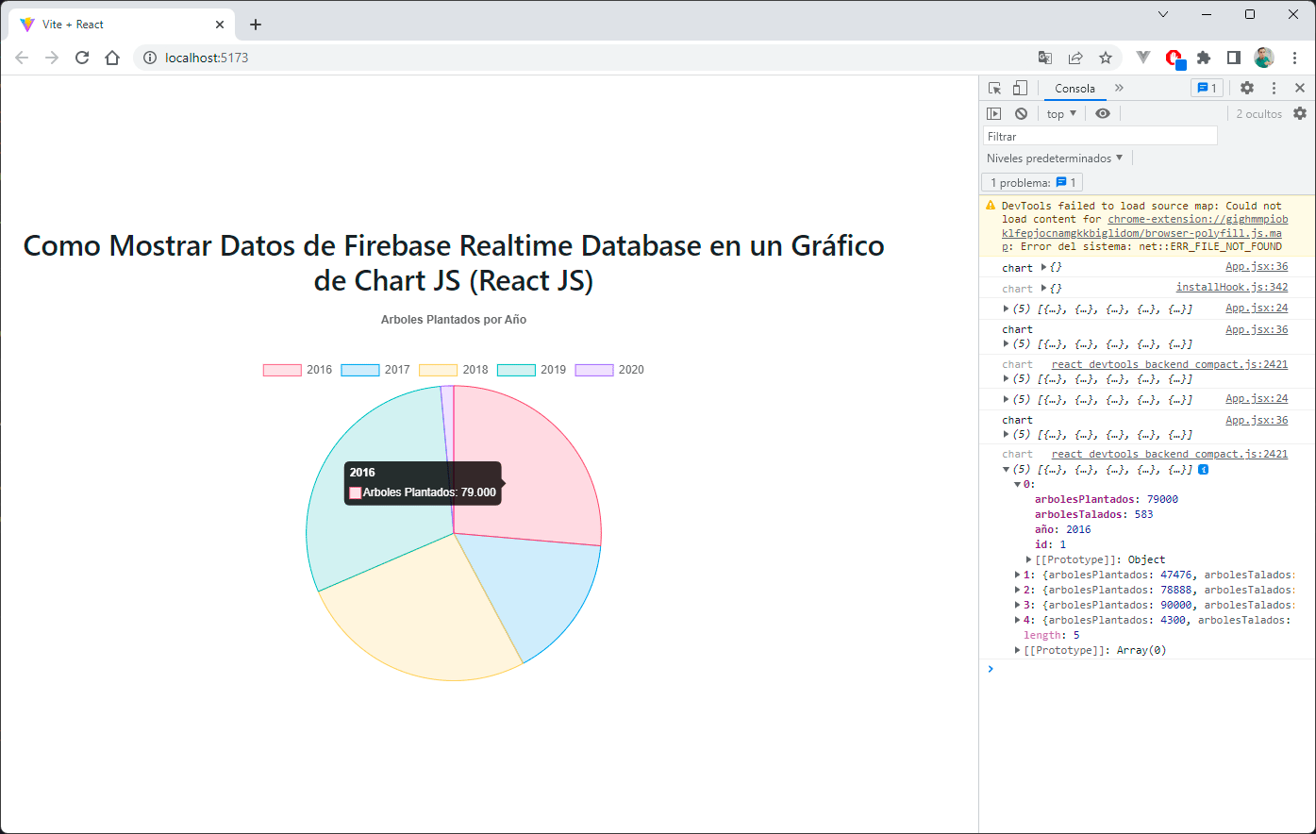Image resolution: width=1316 pixels, height=834 pixels.
Task: Expand array item 4 with 4300
Action: click(x=1018, y=620)
